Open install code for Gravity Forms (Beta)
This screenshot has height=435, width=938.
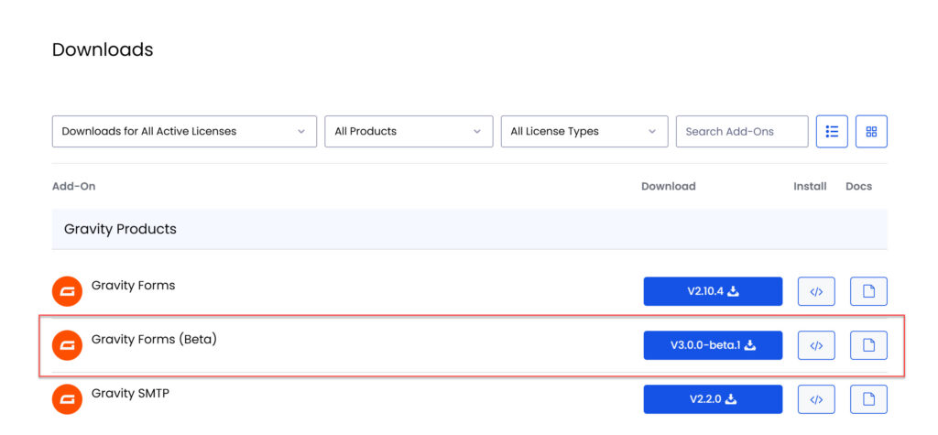(x=816, y=345)
